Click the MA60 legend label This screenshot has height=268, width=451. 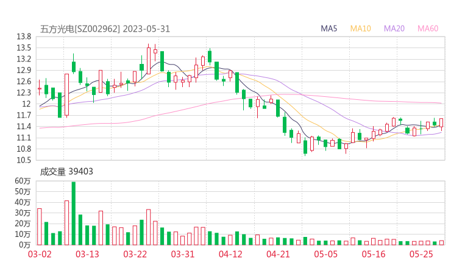point(428,29)
